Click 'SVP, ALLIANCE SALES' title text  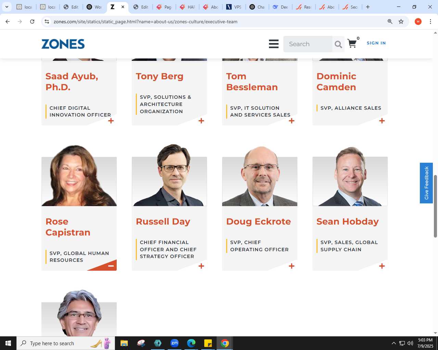[x=351, y=108]
